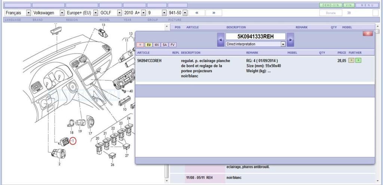Click article 5K0941333REH in popup row
The width and height of the screenshot is (383, 185).
pyautogui.click(x=149, y=61)
